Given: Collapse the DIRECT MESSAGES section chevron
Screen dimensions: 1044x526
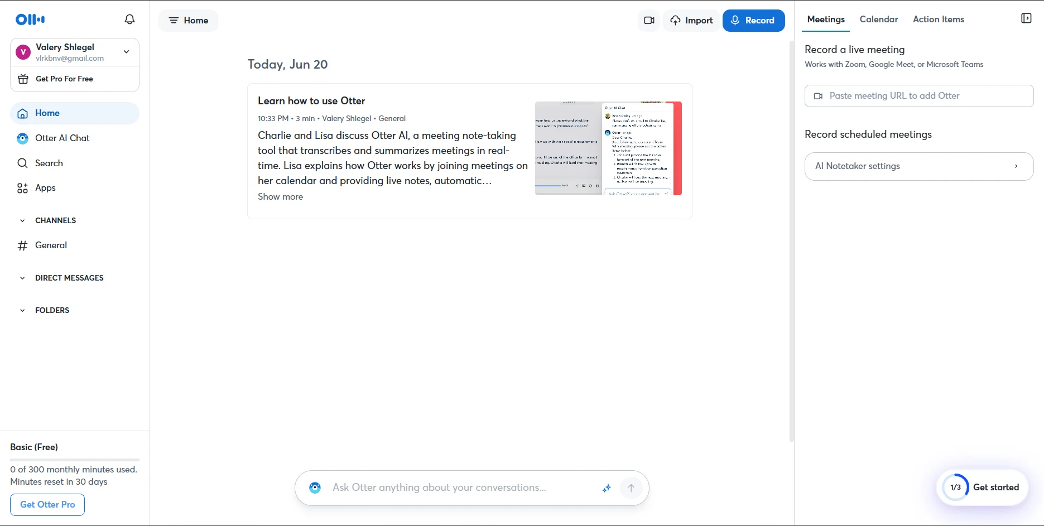Looking at the screenshot, I should (22, 278).
